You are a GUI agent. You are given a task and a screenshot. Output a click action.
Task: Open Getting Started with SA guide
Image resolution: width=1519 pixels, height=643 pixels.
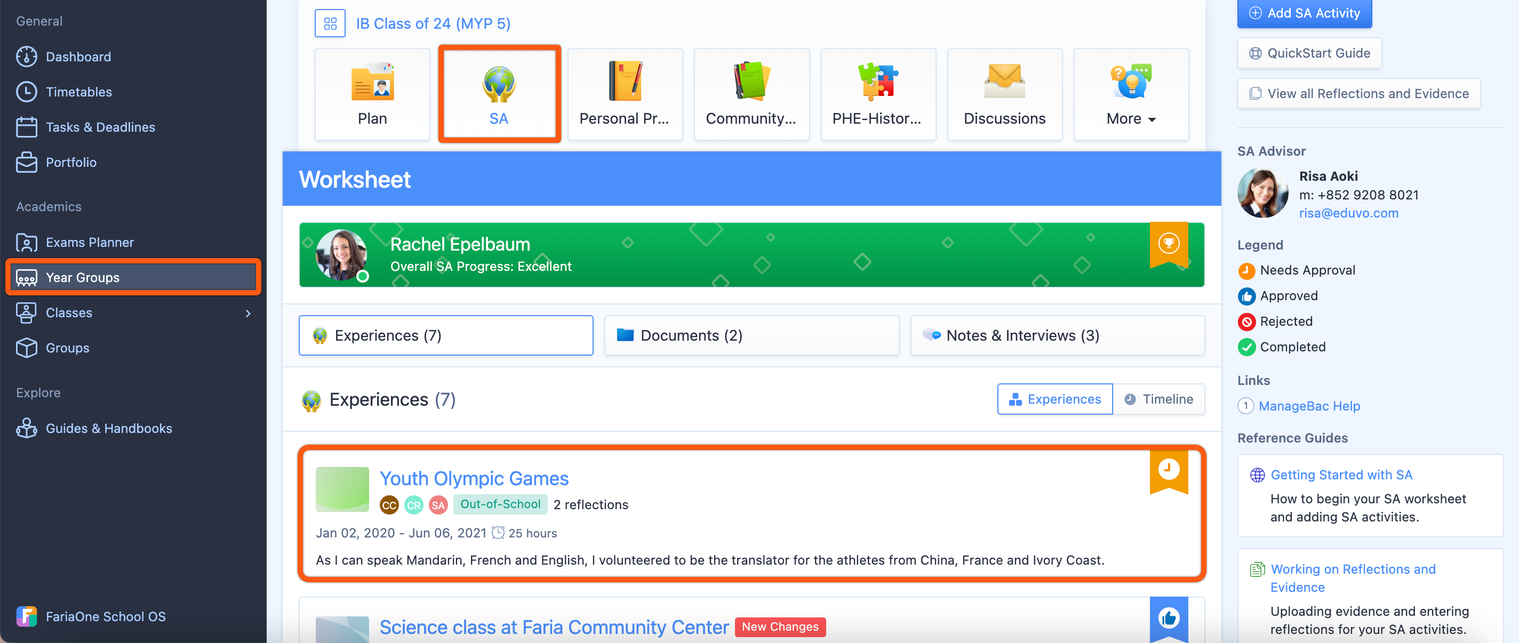(1341, 475)
